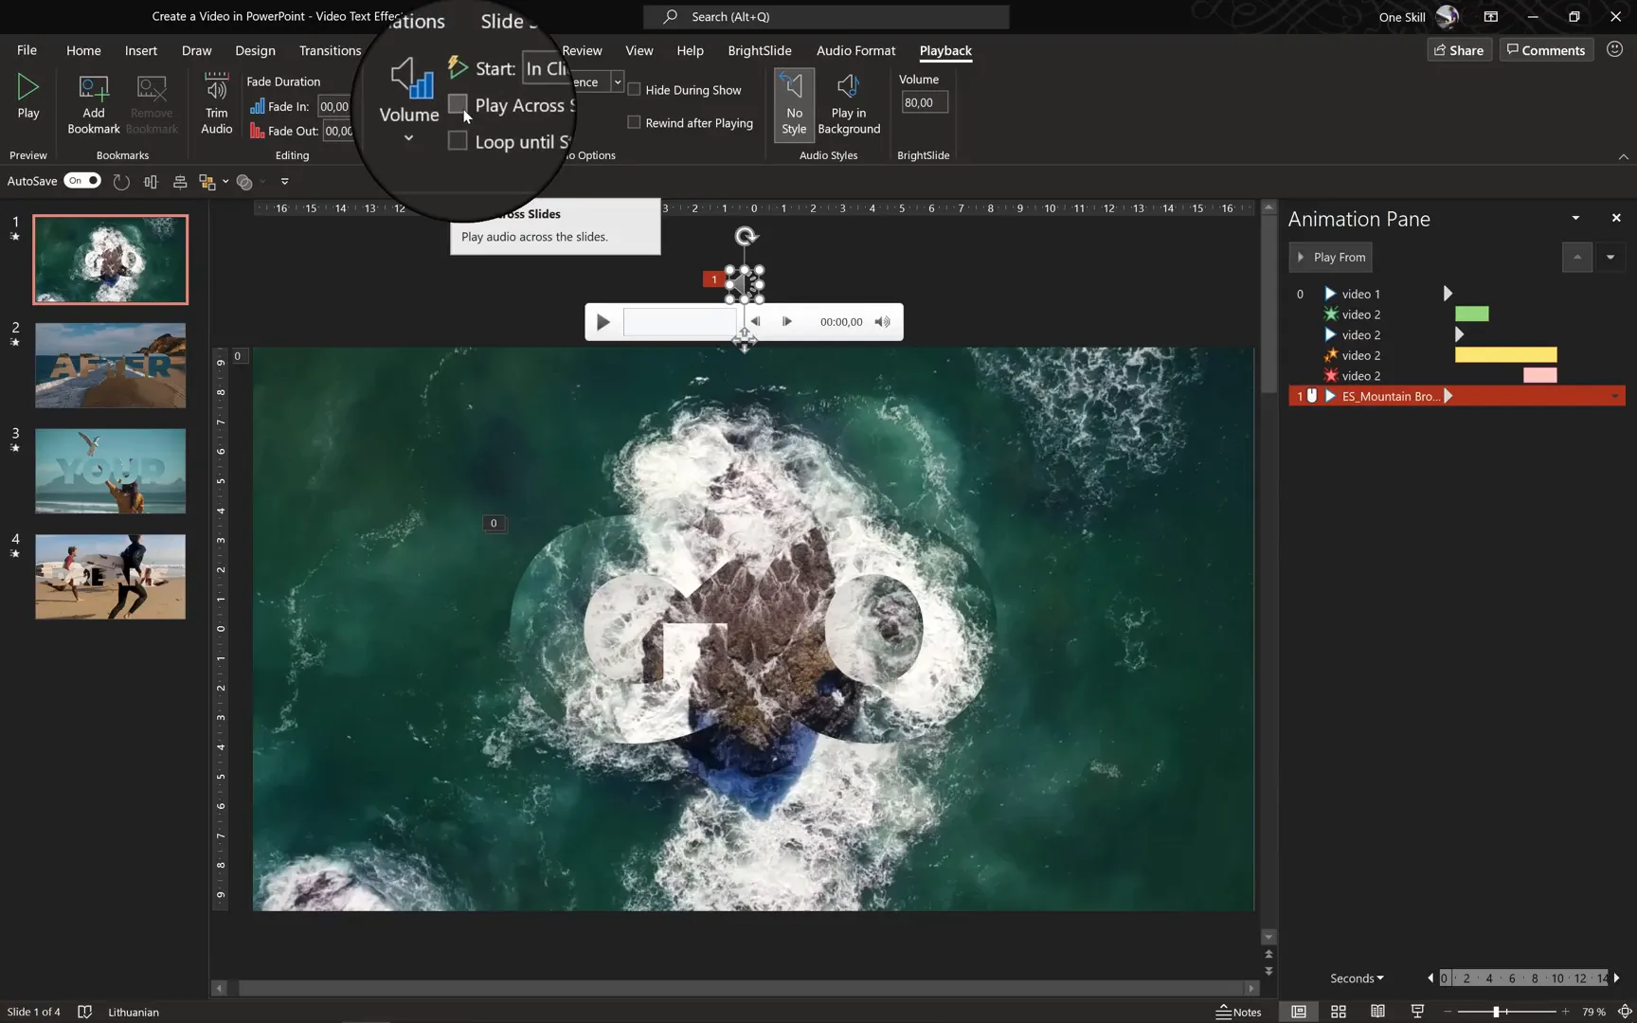The height and width of the screenshot is (1023, 1637).
Task: Click the Play From button
Action: 1331,258
